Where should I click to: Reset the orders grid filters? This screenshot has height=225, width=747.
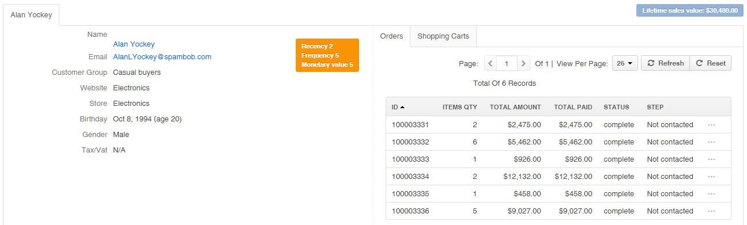[x=711, y=63]
